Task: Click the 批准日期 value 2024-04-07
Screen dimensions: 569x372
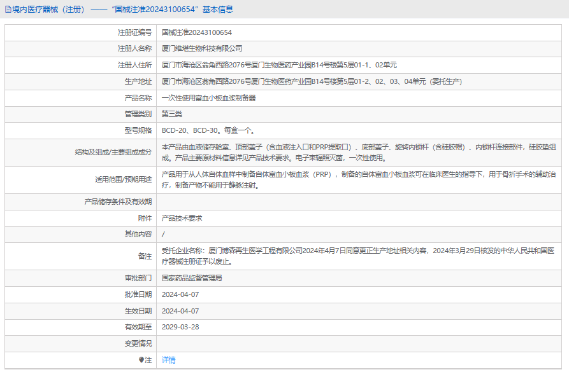Action: coord(180,294)
